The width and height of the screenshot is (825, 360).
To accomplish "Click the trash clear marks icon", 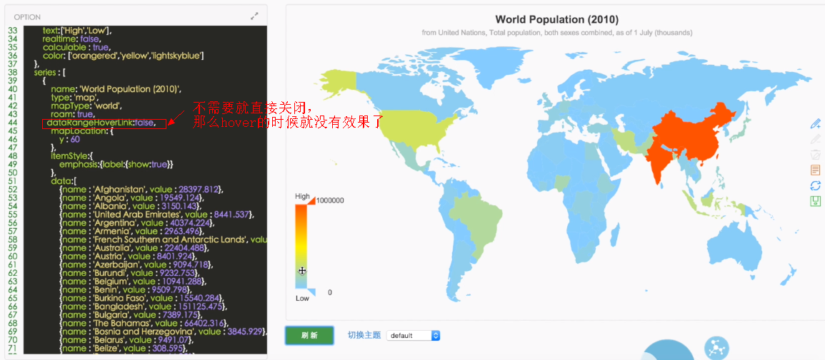I will [x=816, y=155].
